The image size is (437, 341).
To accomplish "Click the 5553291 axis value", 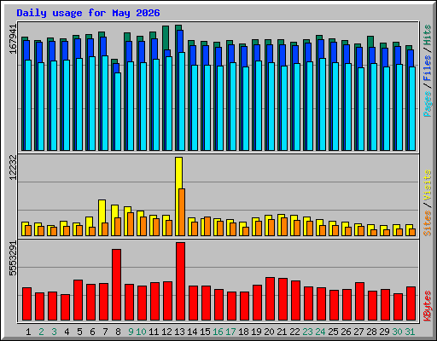I will click(13, 258).
